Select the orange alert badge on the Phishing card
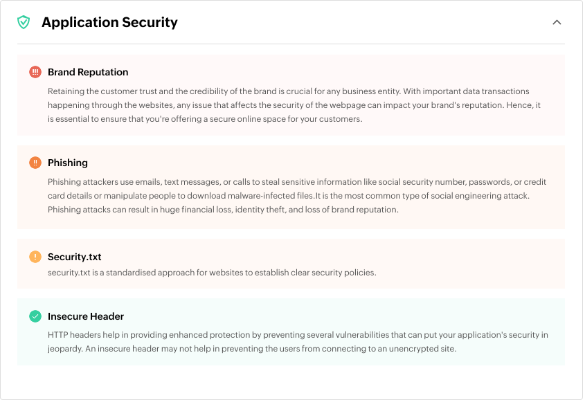 tap(35, 162)
